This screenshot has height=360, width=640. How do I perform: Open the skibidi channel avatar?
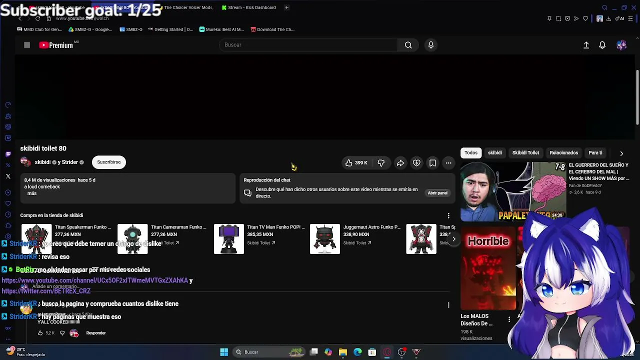(25, 162)
